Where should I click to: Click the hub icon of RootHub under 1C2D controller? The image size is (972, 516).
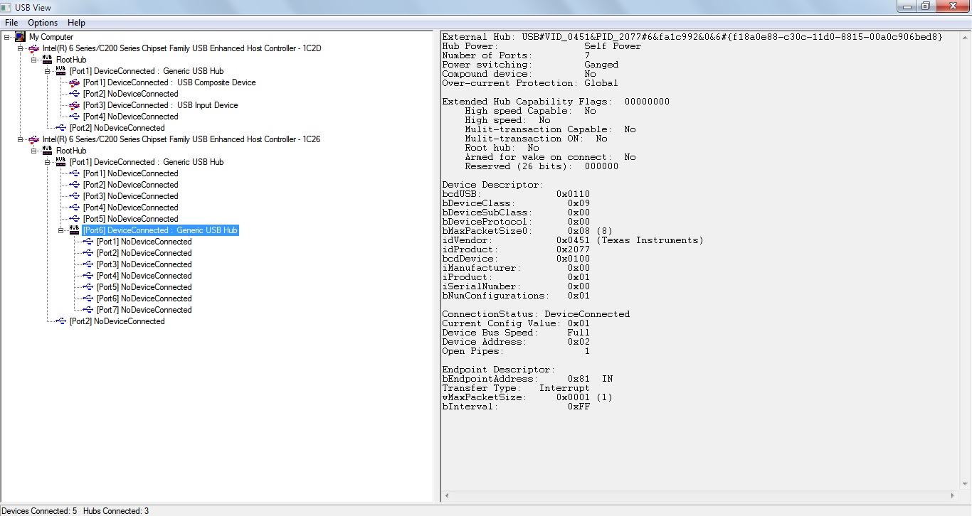(x=47, y=60)
